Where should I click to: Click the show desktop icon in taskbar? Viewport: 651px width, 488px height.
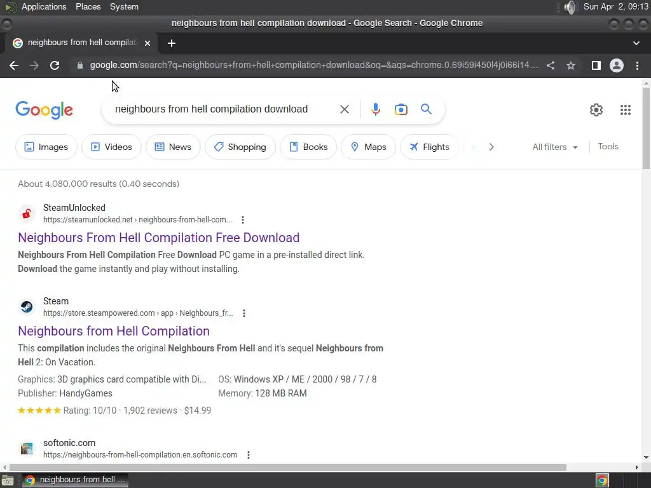click(8, 480)
